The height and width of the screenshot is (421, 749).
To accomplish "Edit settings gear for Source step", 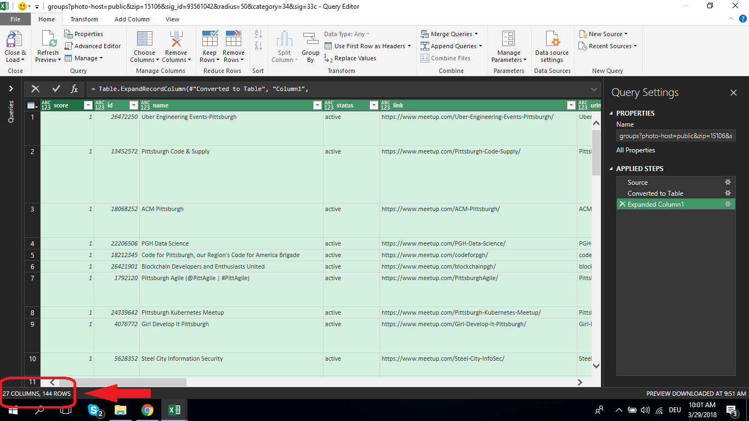I will coord(728,182).
